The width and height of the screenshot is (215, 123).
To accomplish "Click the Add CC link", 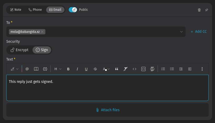I will coord(198,31).
